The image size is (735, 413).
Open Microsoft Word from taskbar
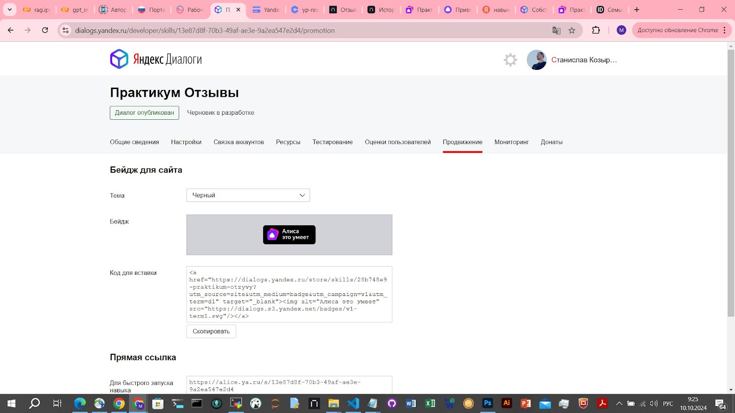point(411,403)
